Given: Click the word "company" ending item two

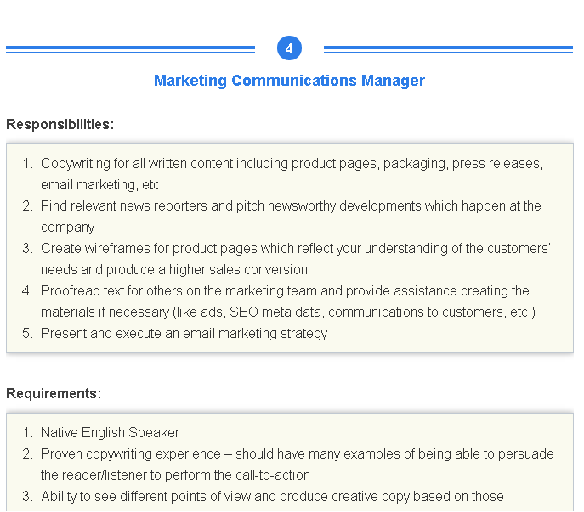Looking at the screenshot, I should [68, 227].
